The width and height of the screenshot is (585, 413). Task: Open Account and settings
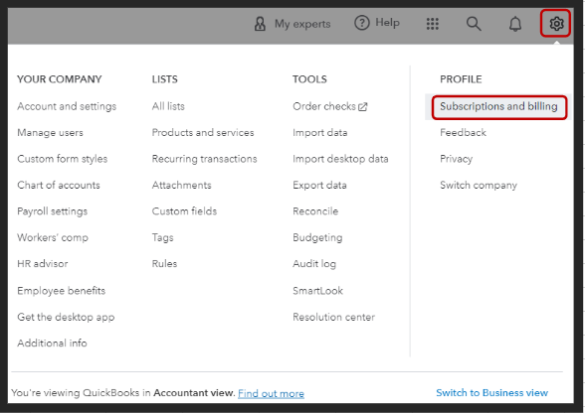point(67,106)
